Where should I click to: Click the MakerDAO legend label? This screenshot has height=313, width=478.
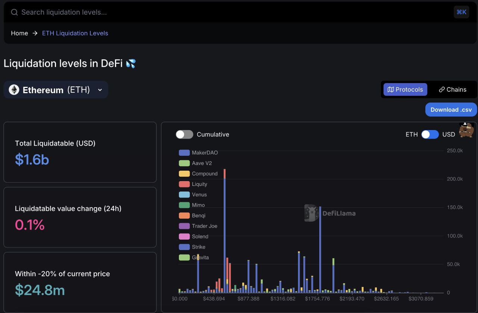click(205, 153)
